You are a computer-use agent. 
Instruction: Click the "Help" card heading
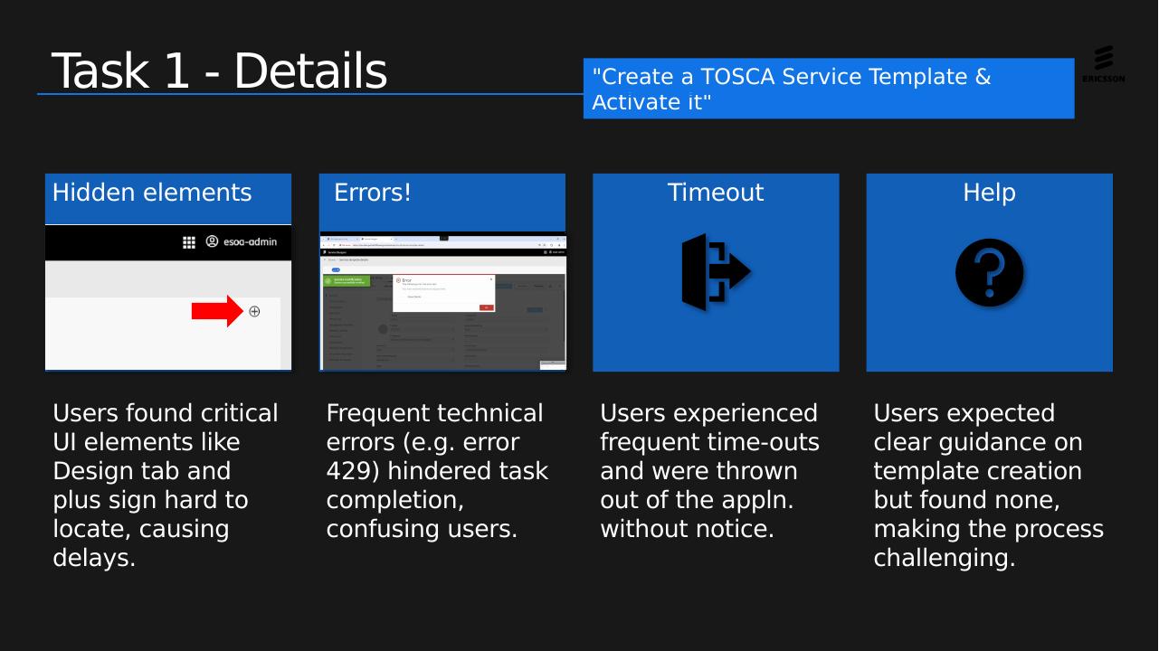(x=989, y=193)
